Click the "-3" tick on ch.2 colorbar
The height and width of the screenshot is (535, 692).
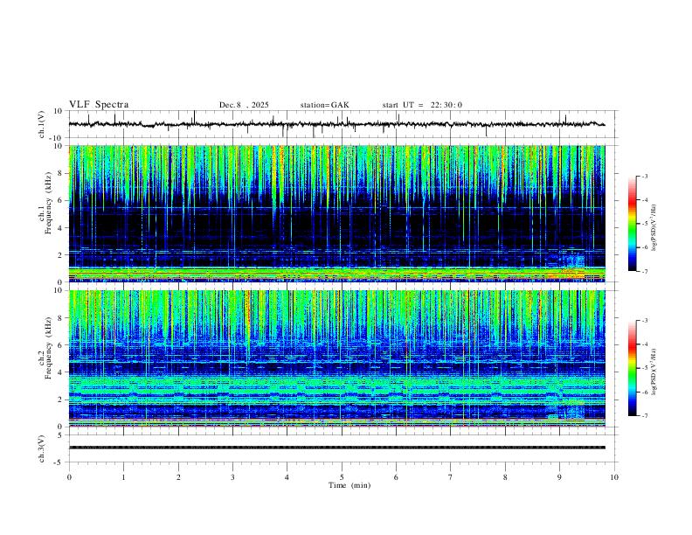(645, 321)
